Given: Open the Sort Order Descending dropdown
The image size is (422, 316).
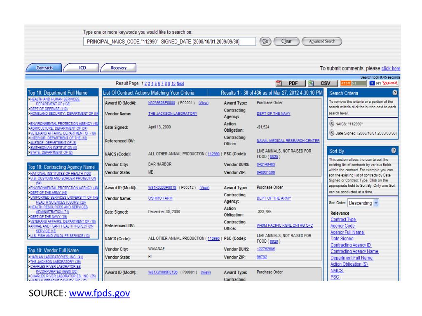Looking at the screenshot, I should [x=363, y=203].
